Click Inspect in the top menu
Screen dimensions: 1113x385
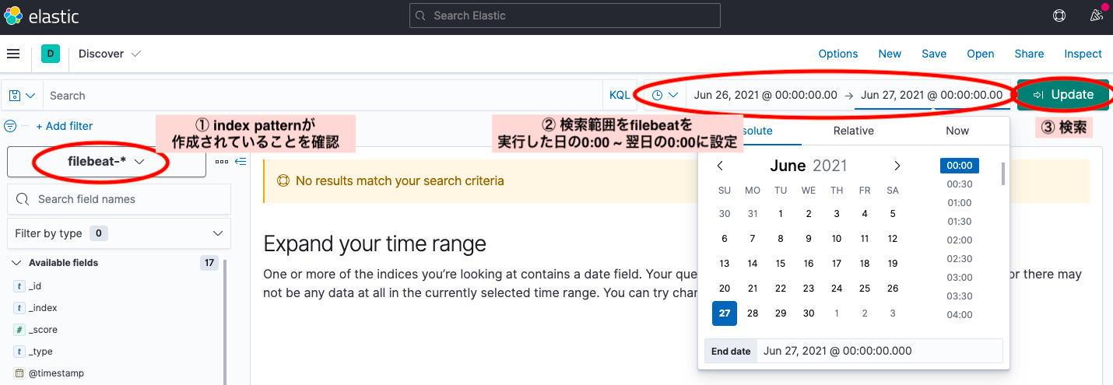[x=1083, y=54]
